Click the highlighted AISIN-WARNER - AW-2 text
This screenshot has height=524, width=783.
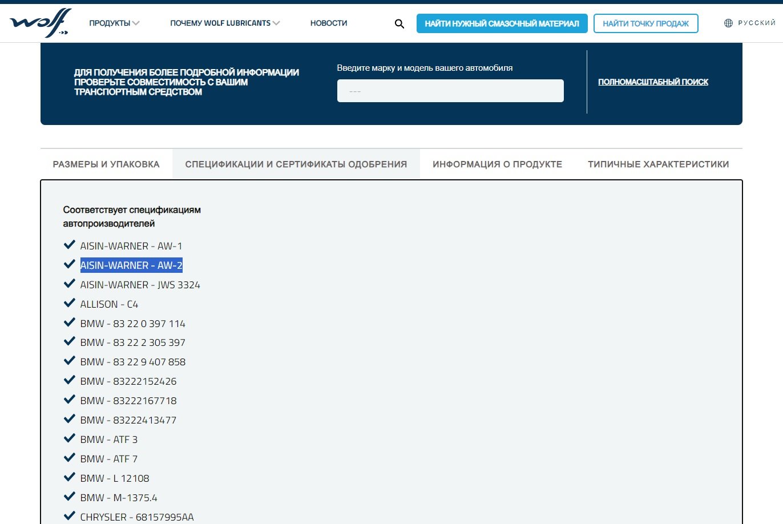pos(131,265)
